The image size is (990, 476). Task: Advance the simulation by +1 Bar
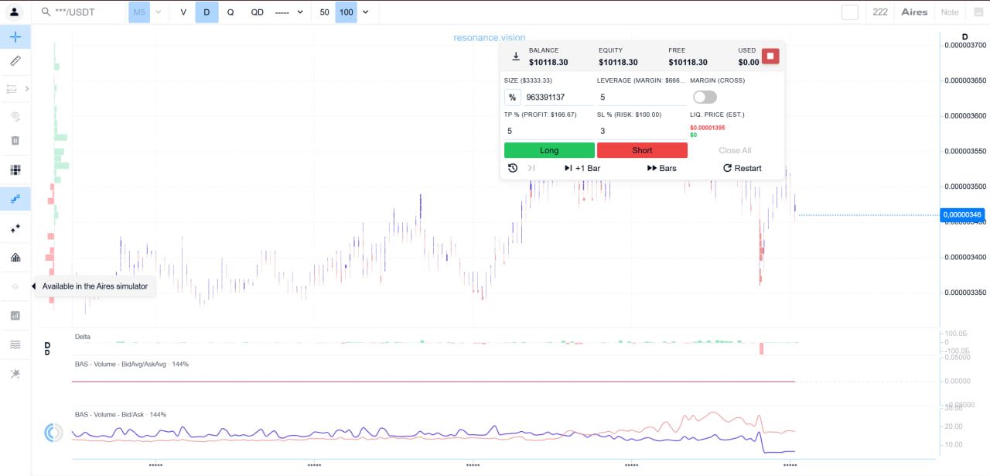(x=582, y=168)
